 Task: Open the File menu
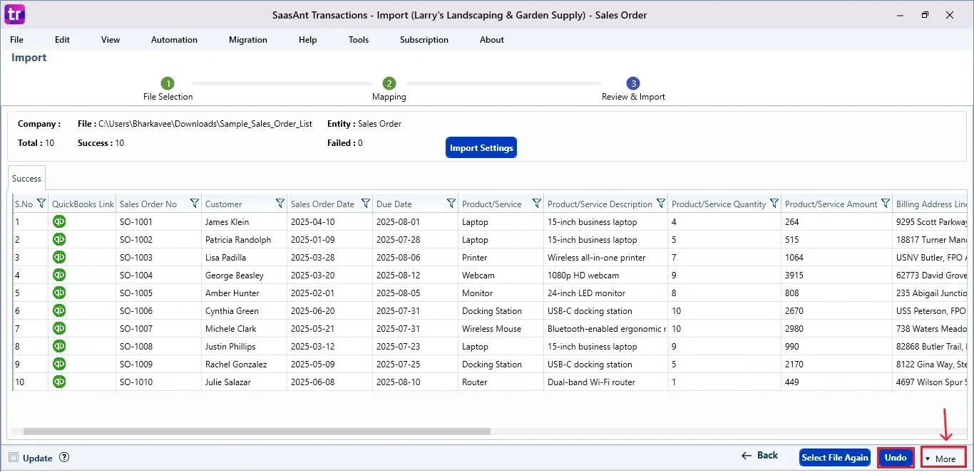(16, 40)
